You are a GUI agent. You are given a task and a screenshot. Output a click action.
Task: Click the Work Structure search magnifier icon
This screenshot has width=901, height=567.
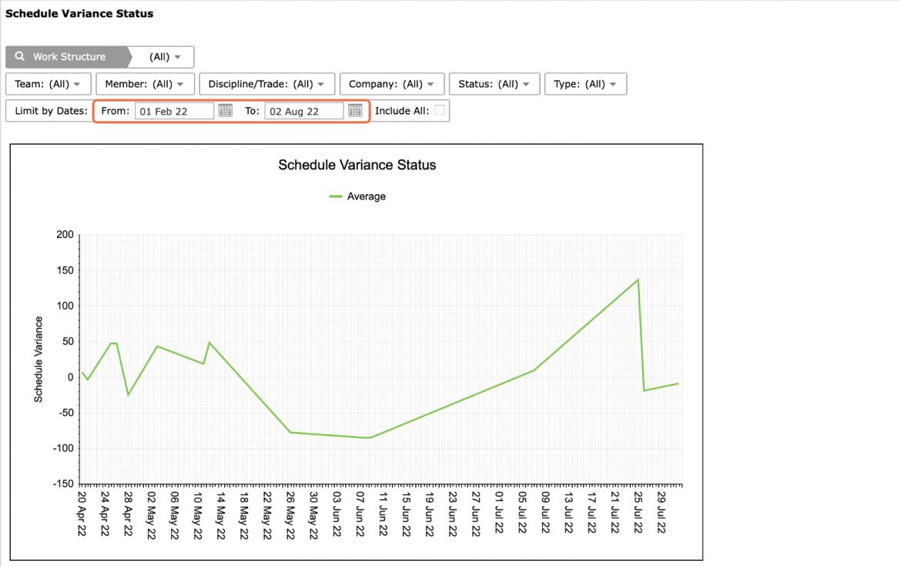[x=19, y=56]
